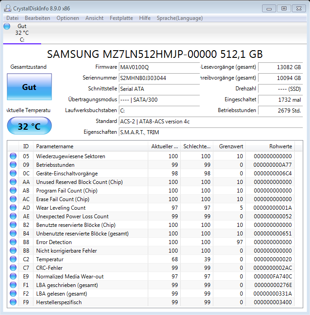Click the Gesamtzustand label
Image resolution: width=310 pixels, height=315 pixels.
click(x=28, y=67)
